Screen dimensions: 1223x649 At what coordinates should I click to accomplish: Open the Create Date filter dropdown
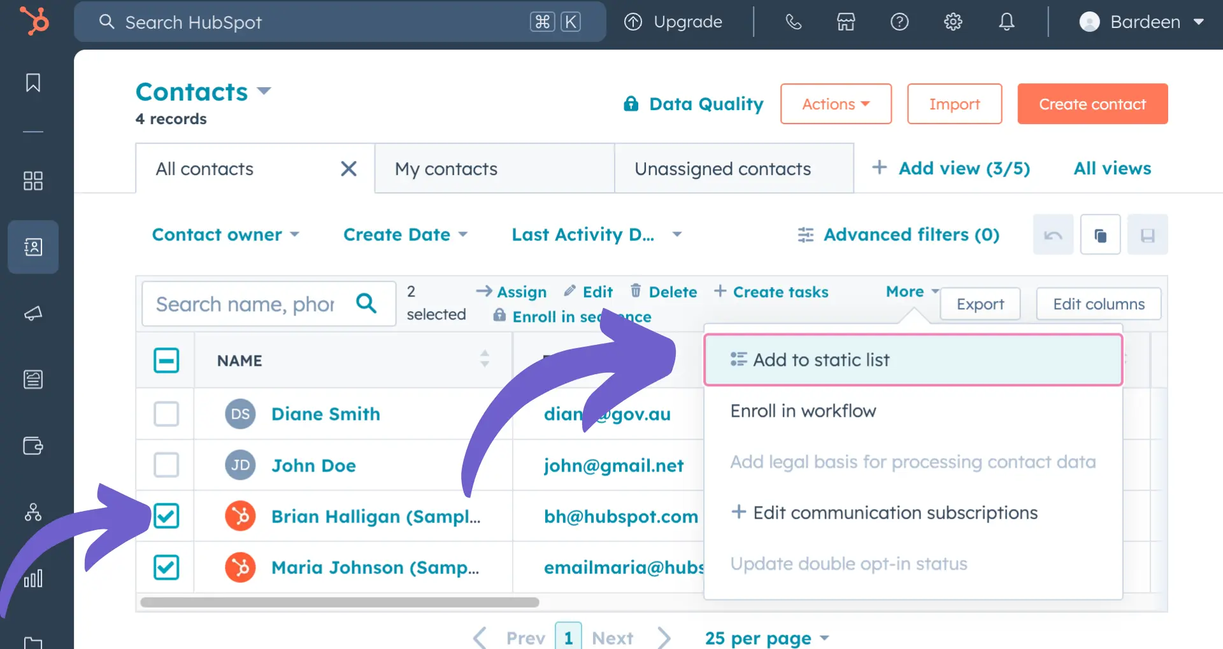pyautogui.click(x=406, y=234)
